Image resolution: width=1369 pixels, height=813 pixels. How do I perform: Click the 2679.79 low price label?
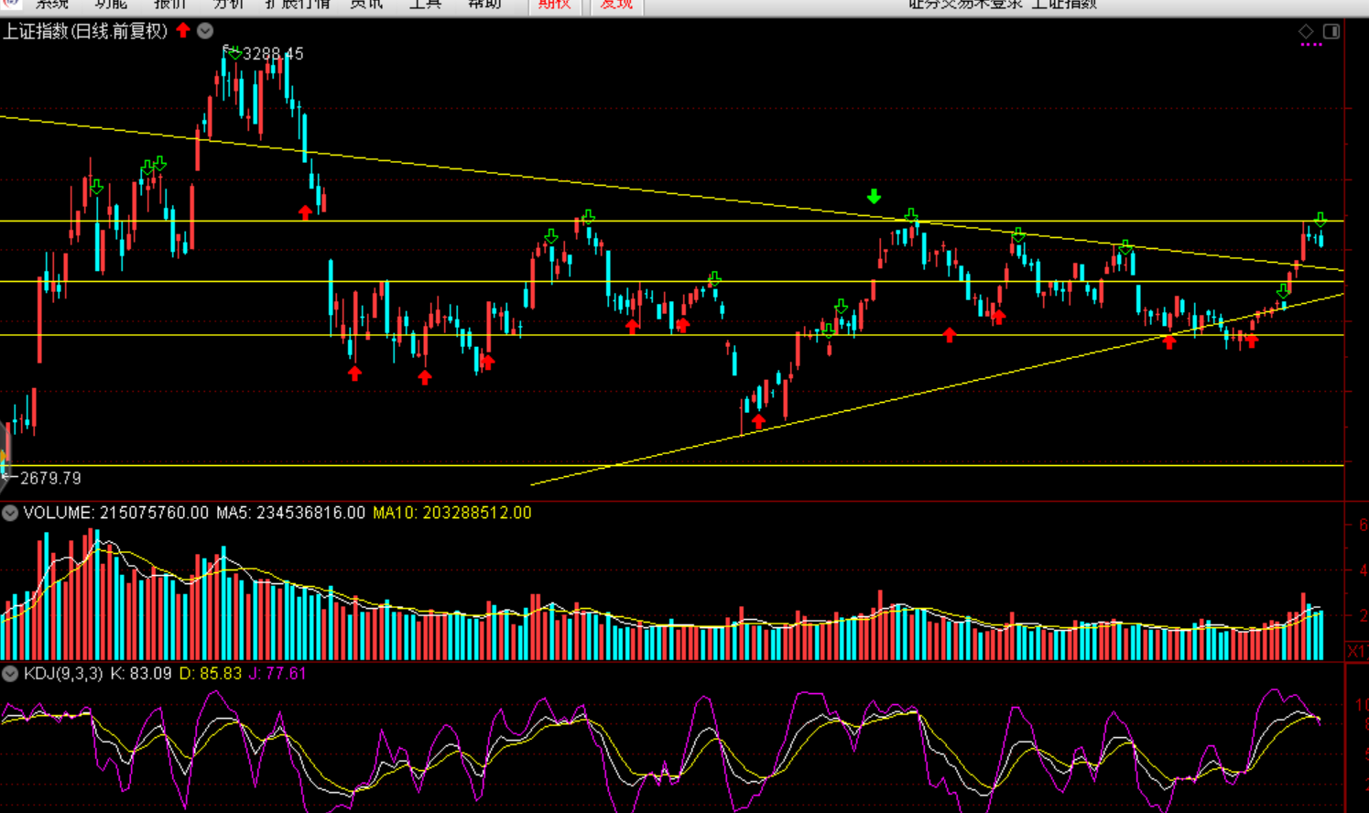click(x=50, y=478)
